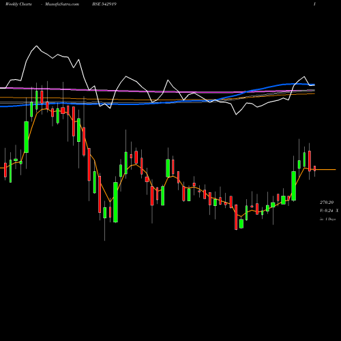
Task: Click the "MunafaSutra.com" label
Action: tap(62, 4)
